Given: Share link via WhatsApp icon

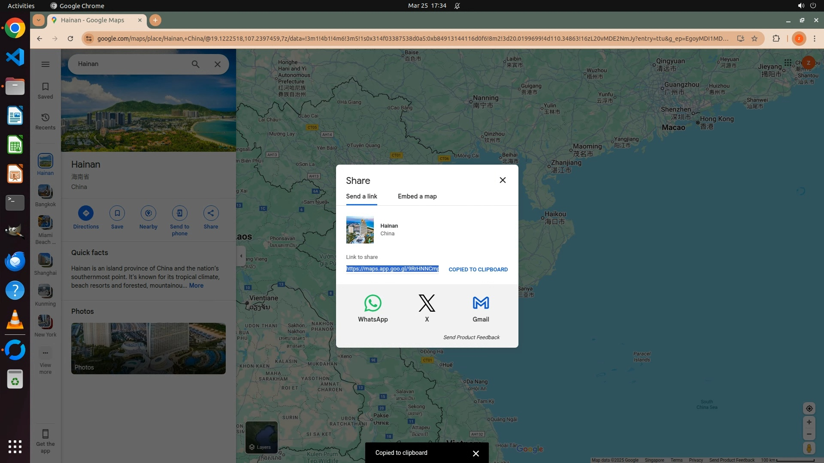Looking at the screenshot, I should coord(373,304).
